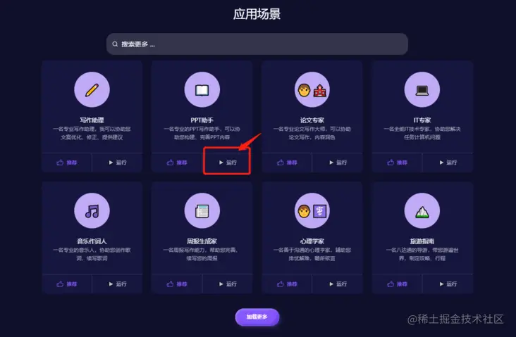
Task: Click the mountain icon of 旅游指南
Action: pyautogui.click(x=422, y=211)
